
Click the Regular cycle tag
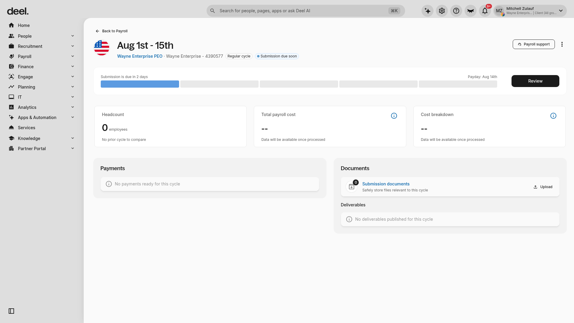click(x=239, y=56)
